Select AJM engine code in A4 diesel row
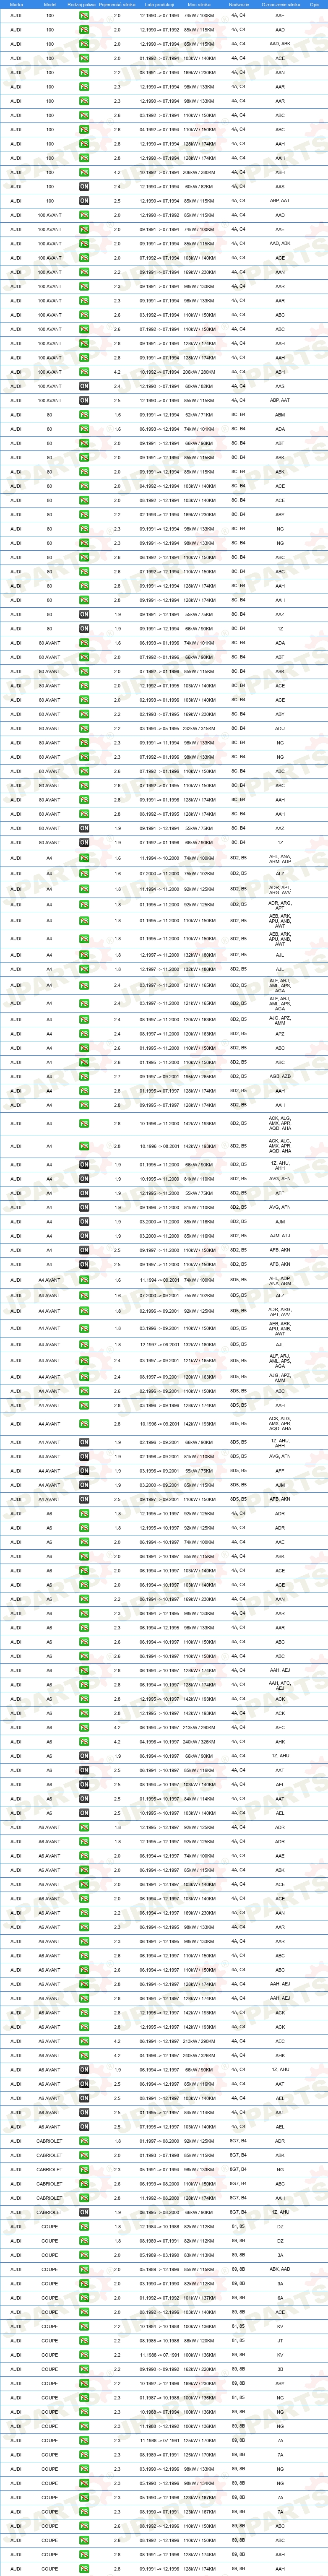This screenshot has width=328, height=2576. click(x=280, y=1222)
